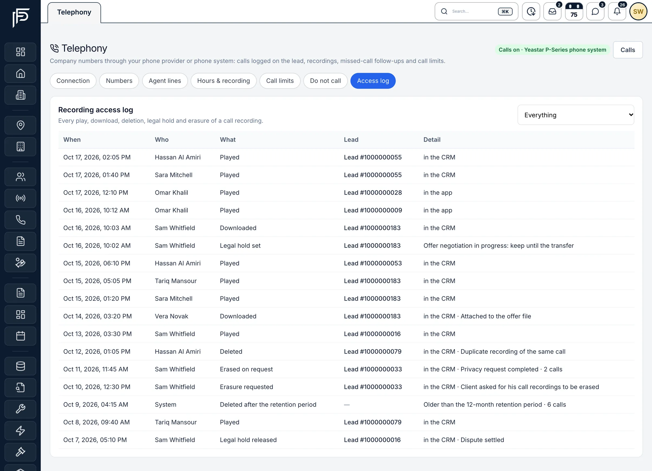This screenshot has height=471, width=652.
Task: Click 'Erased on request' cell
Action: pyautogui.click(x=246, y=369)
